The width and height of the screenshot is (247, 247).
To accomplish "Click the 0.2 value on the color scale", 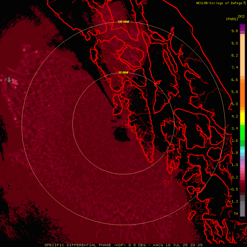I will [235, 177].
